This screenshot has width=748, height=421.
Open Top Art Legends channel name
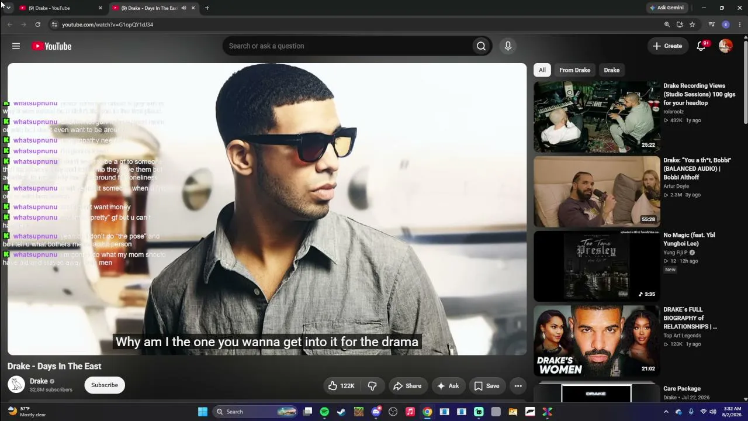682,336
